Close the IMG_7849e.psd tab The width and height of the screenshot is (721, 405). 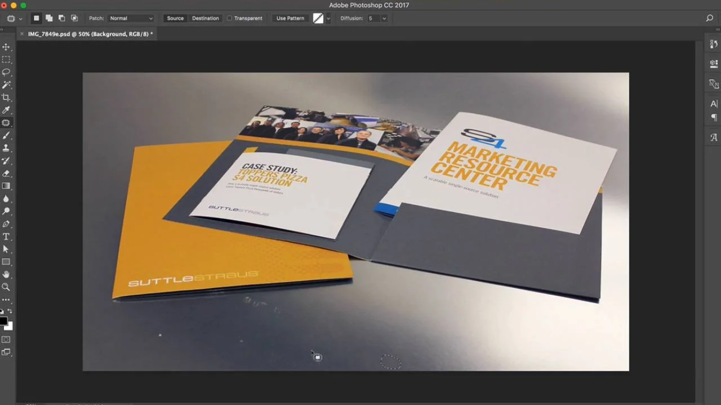tap(22, 34)
